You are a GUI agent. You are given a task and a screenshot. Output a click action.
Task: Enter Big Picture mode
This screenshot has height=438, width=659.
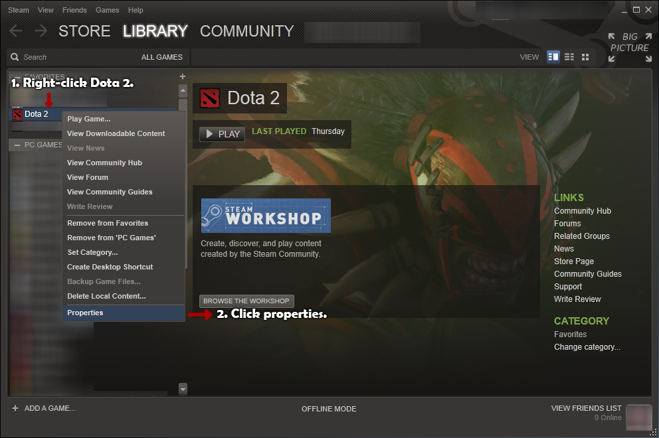click(630, 46)
